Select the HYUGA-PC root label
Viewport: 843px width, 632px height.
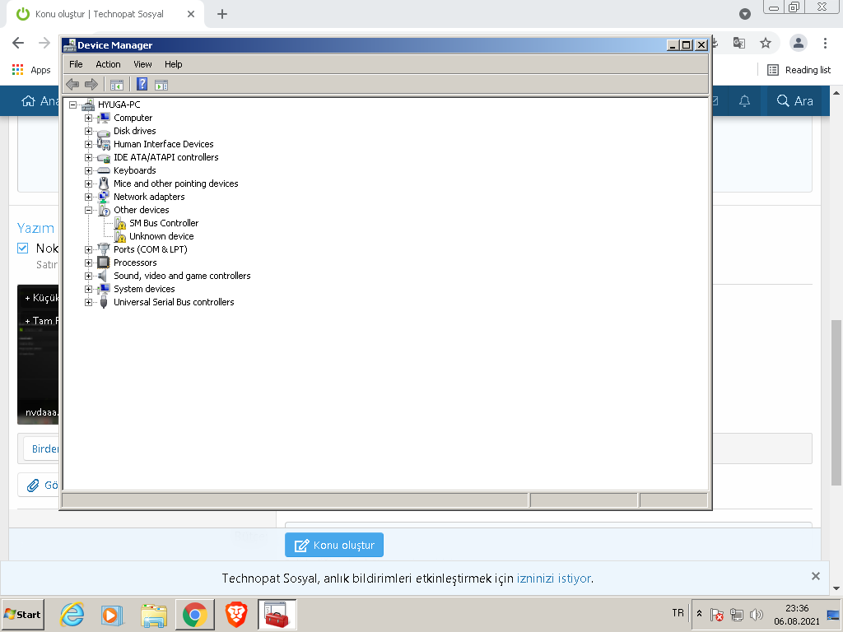119,105
